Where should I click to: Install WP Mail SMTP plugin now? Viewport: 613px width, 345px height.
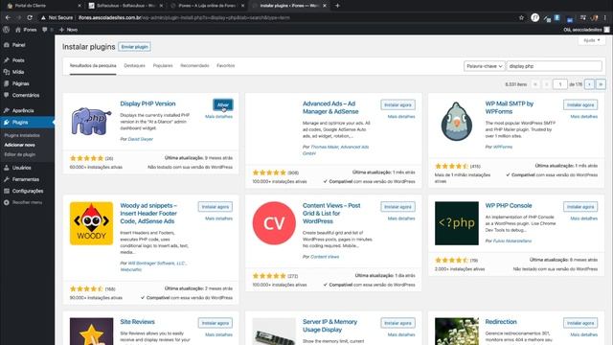coord(580,104)
